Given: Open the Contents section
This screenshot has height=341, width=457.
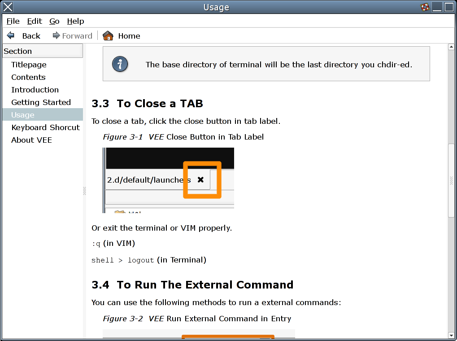Looking at the screenshot, I should [x=28, y=77].
